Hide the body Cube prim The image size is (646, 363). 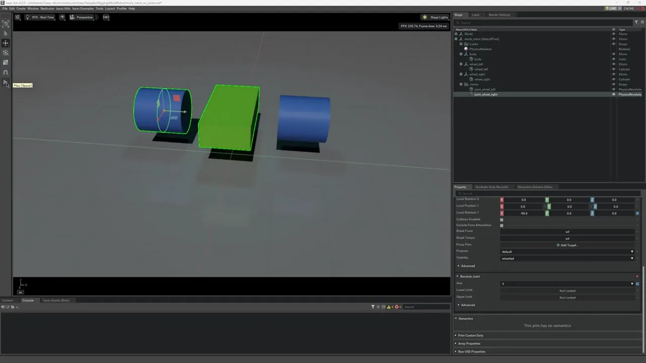pyautogui.click(x=614, y=59)
